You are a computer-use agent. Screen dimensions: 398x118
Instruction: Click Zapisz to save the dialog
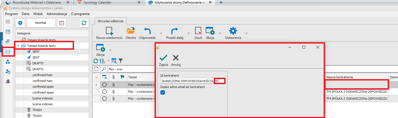164,60
